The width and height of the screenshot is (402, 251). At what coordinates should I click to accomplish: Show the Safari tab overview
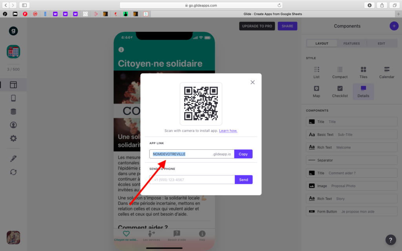coord(395,5)
